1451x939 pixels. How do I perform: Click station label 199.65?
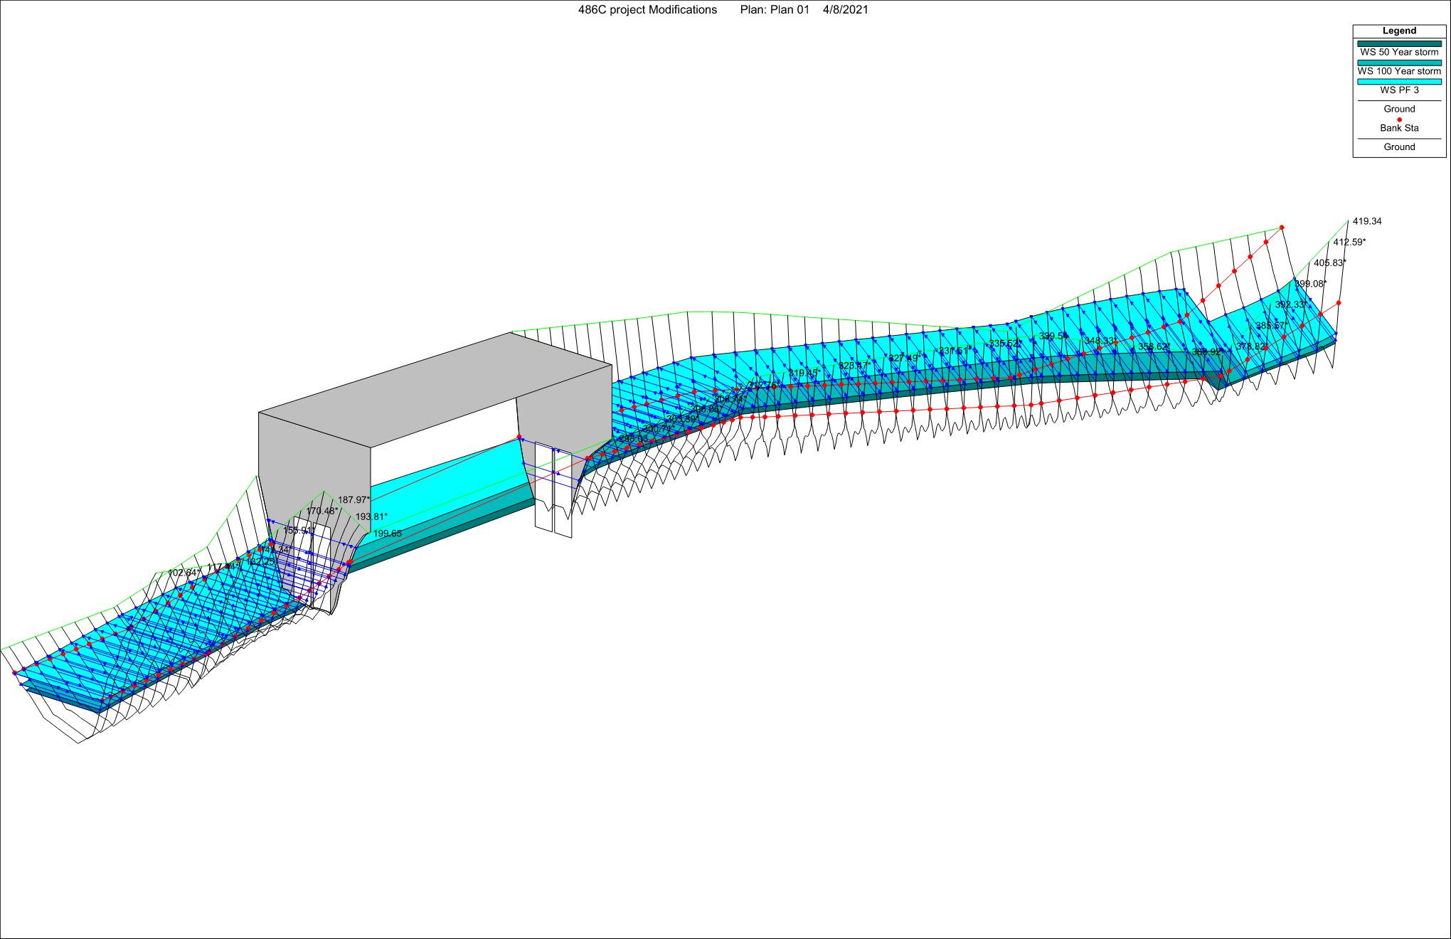388,534
